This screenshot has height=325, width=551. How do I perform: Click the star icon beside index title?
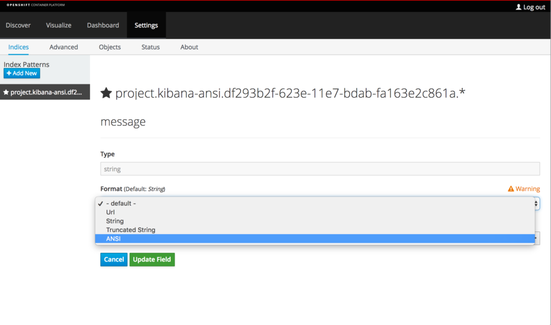[x=106, y=93]
